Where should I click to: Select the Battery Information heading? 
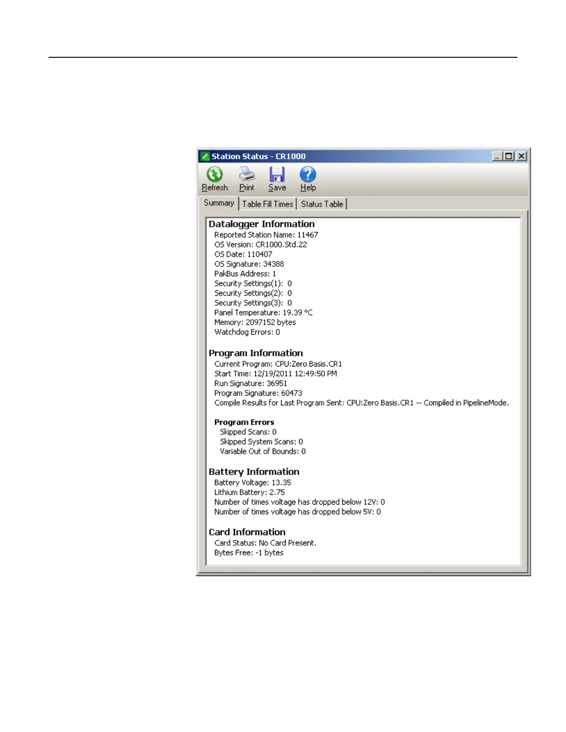click(x=254, y=472)
